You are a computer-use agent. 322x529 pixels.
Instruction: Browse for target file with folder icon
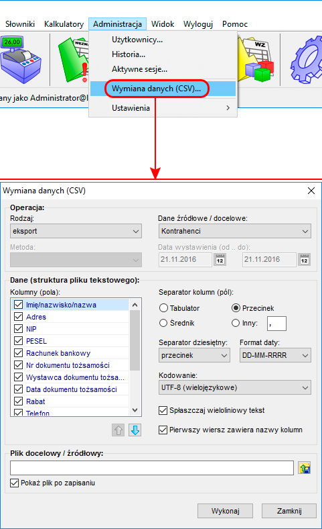click(304, 469)
